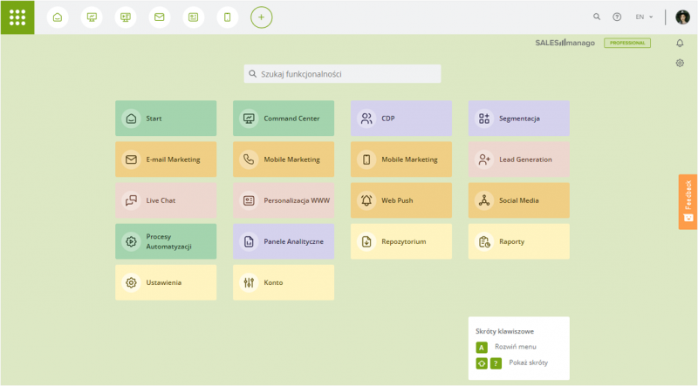Click the PROFESSIONAL plan badge
Viewport: 698px width, 386px height.
coord(627,43)
